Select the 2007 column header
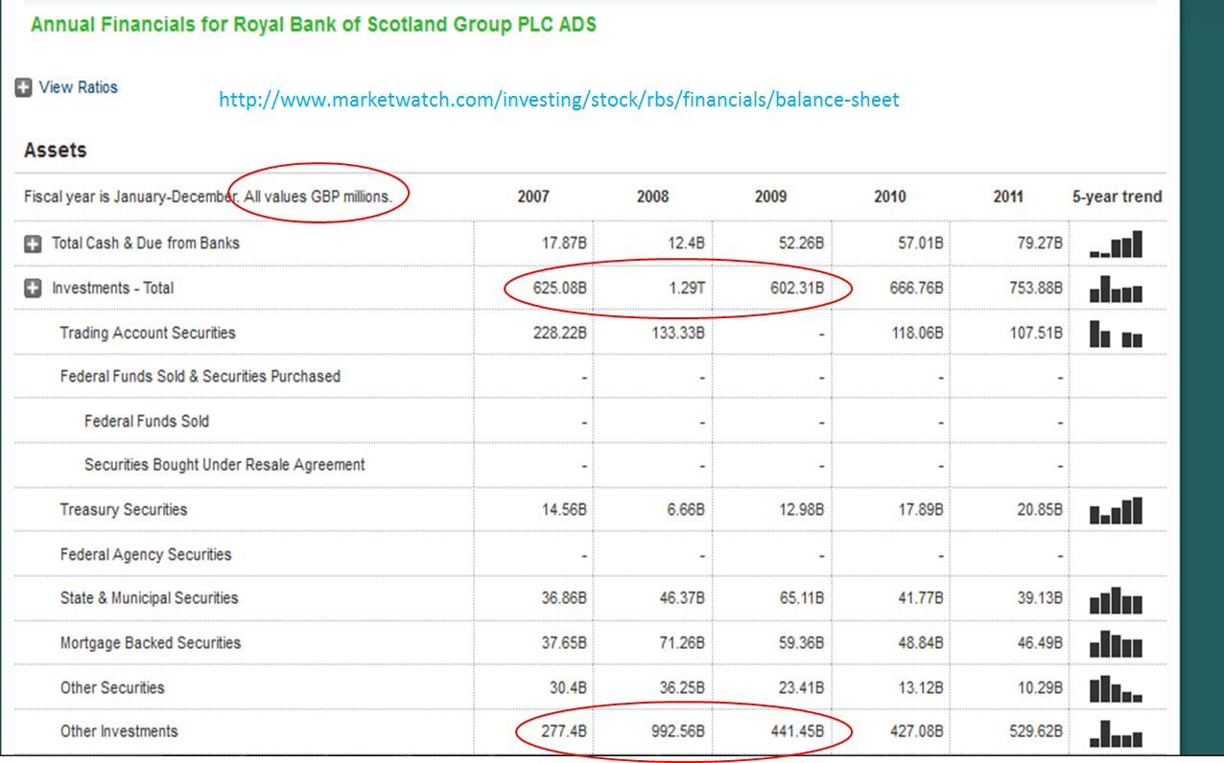Screen dimensions: 1224x763 pos(533,197)
